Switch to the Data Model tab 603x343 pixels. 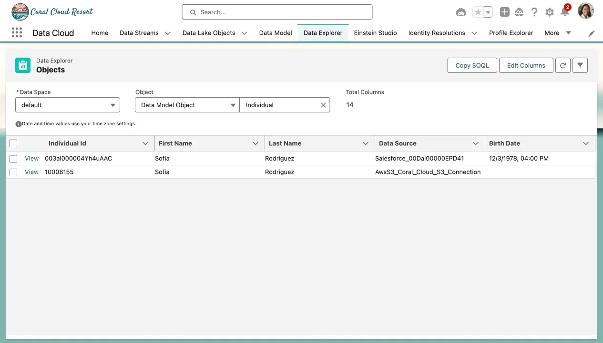coord(275,33)
